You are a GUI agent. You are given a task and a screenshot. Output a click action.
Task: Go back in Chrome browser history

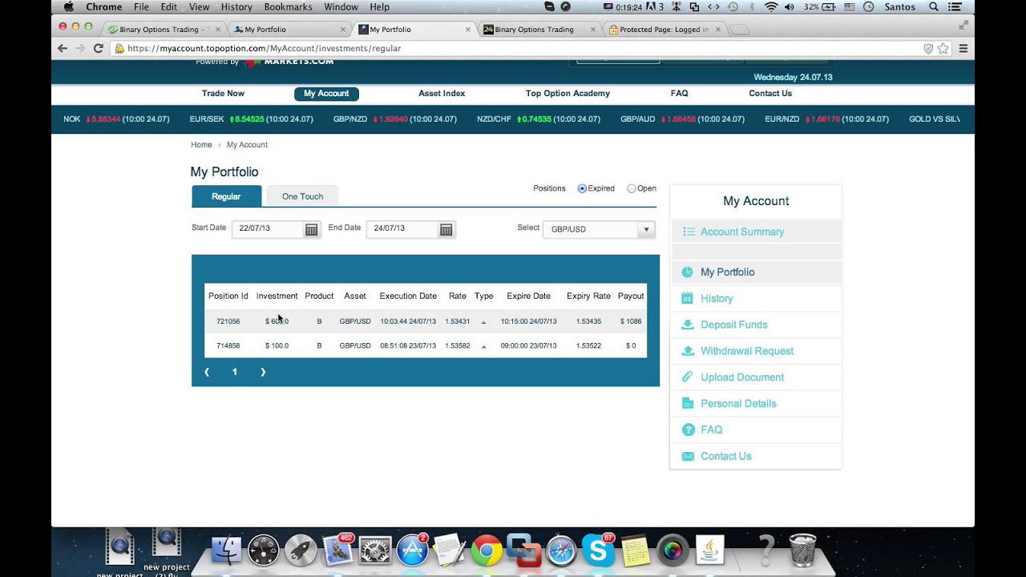point(63,48)
